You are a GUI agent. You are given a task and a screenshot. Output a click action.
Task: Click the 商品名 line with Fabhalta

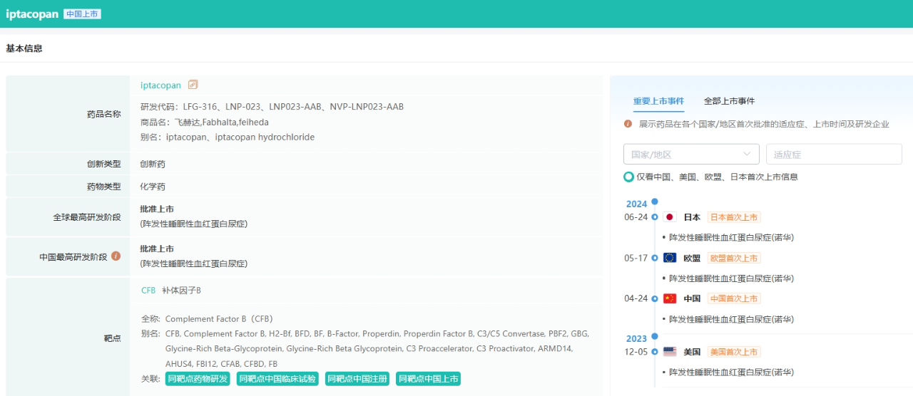[x=204, y=122]
